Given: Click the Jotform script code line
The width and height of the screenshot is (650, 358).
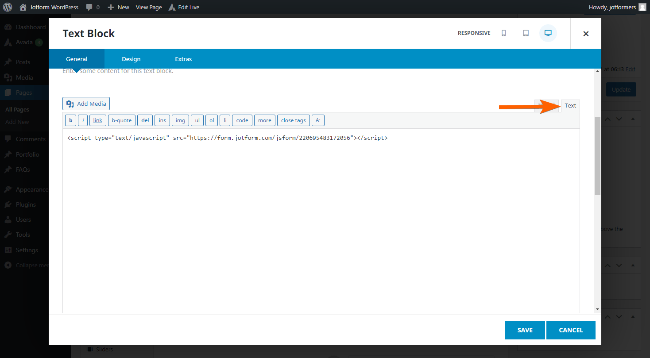Looking at the screenshot, I should [x=228, y=138].
